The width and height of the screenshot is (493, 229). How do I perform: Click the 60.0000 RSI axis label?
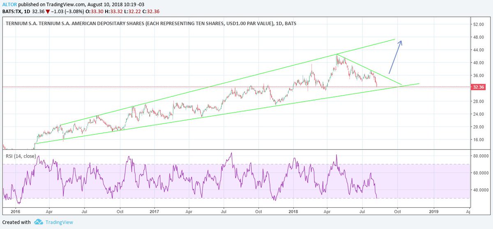(x=481, y=173)
